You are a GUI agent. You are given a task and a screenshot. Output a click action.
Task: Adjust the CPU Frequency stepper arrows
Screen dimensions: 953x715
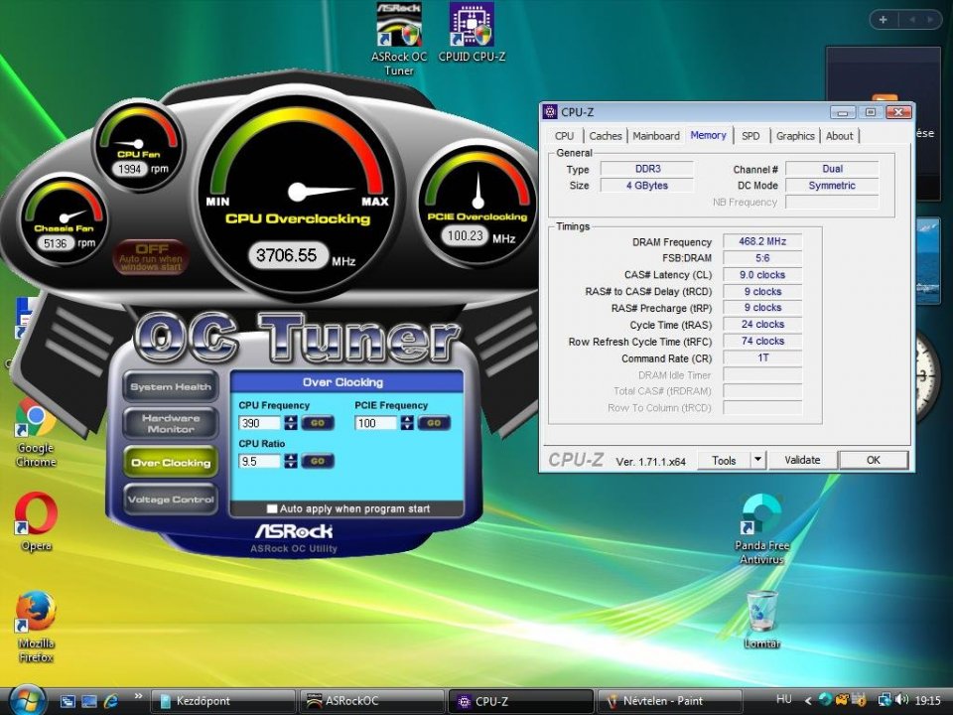tap(291, 423)
